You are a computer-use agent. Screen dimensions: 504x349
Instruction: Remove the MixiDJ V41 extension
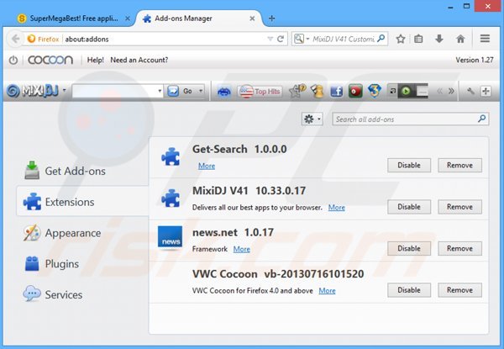coord(459,207)
